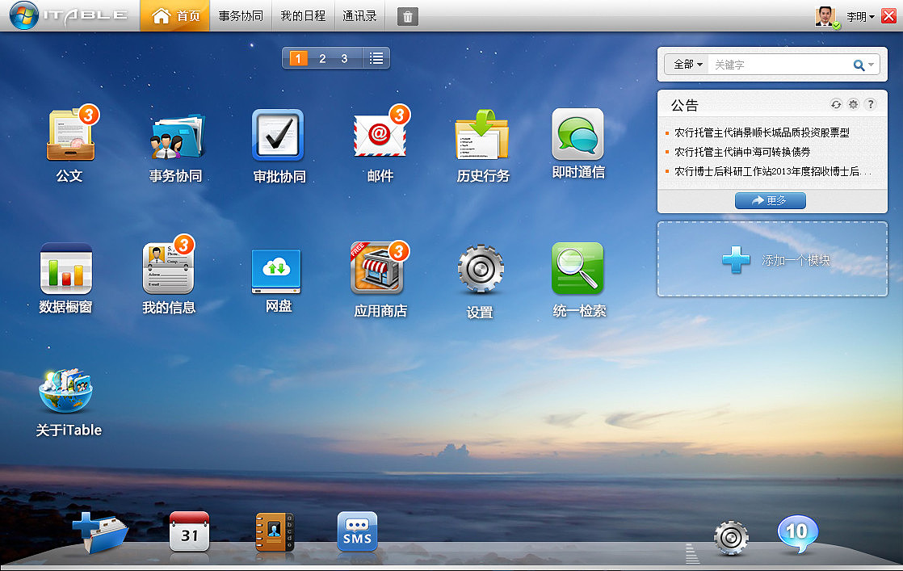Click the 更多 button in 公告

point(771,200)
